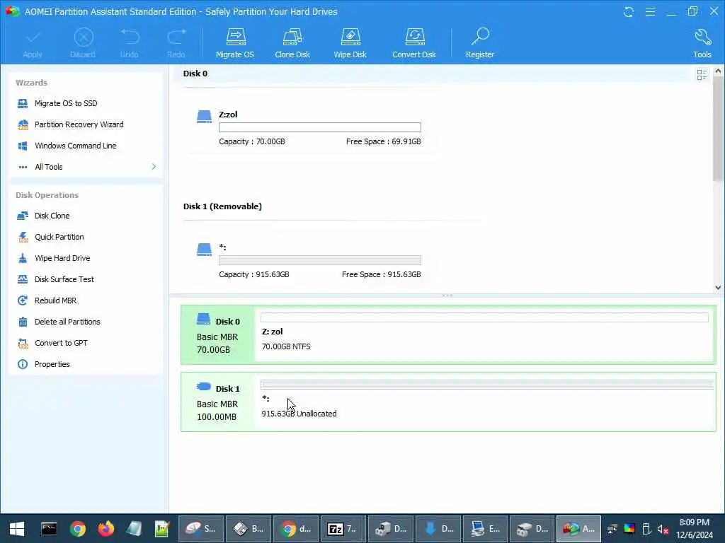Open the Windows Start menu
The height and width of the screenshot is (543, 725).
tap(17, 529)
